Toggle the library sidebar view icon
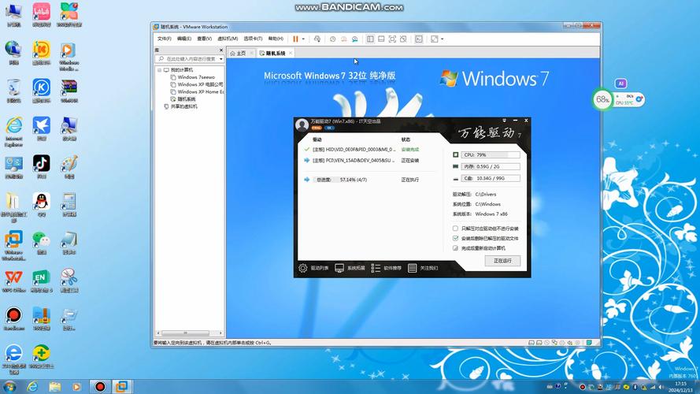The height and width of the screenshot is (394, 700). (370, 39)
